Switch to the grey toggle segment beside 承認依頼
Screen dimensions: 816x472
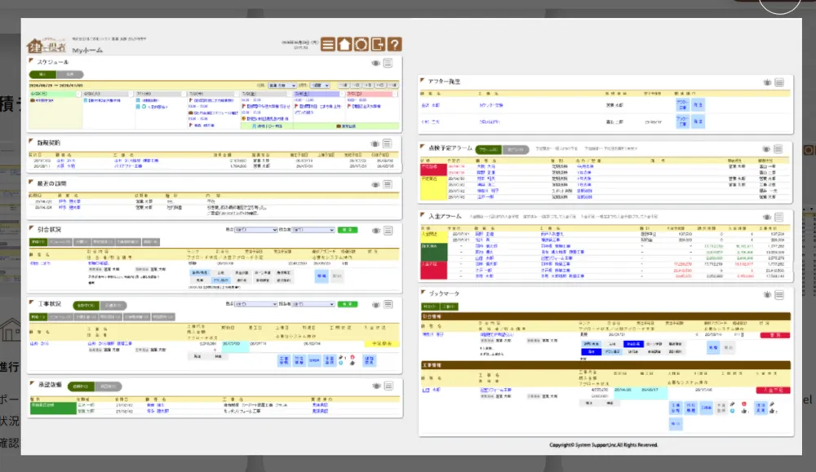[x=109, y=386]
